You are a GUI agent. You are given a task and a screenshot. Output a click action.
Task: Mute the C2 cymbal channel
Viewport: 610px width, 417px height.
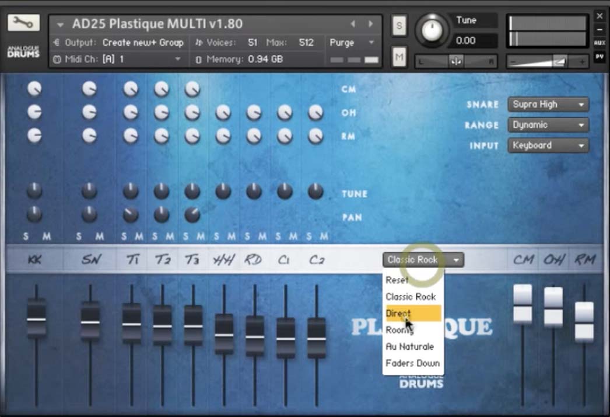point(324,236)
